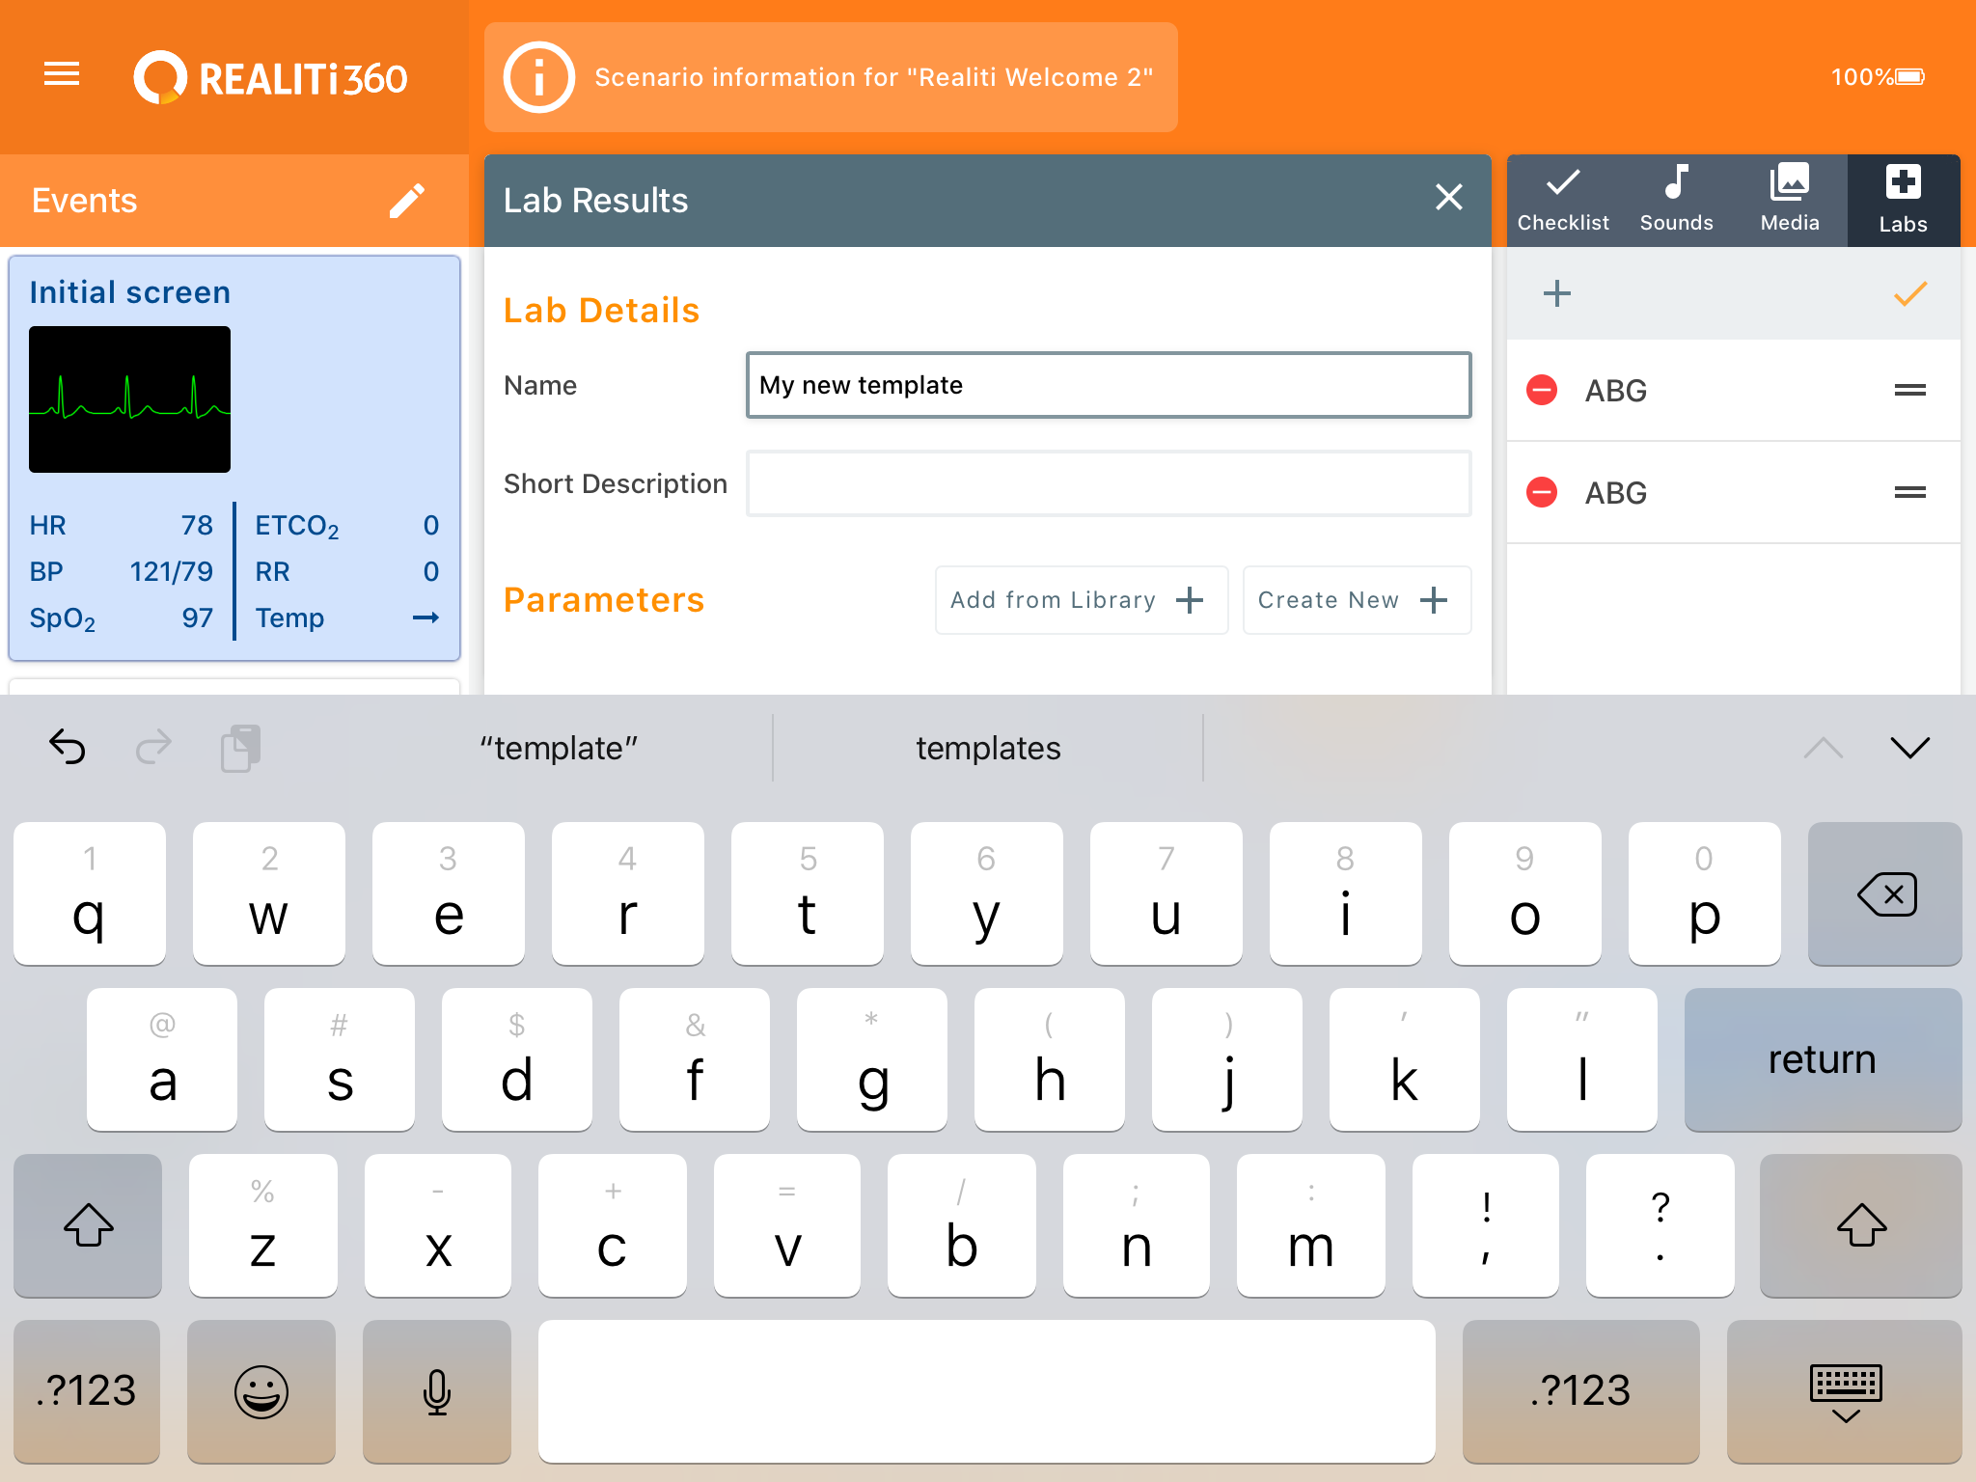Viewport: 1976px width, 1482px height.
Task: Remove the second ABG lab entry
Action: [x=1542, y=492]
